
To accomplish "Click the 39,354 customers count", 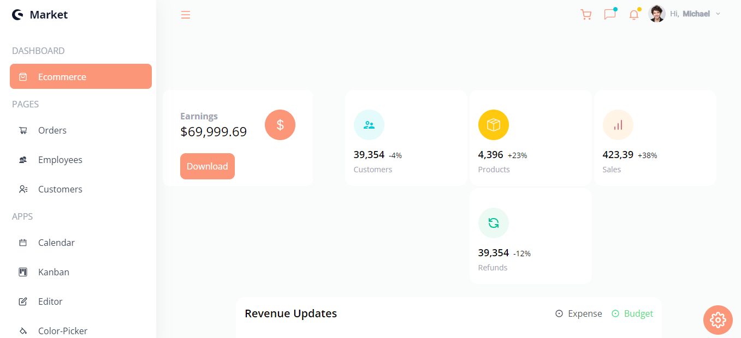I will (x=369, y=155).
